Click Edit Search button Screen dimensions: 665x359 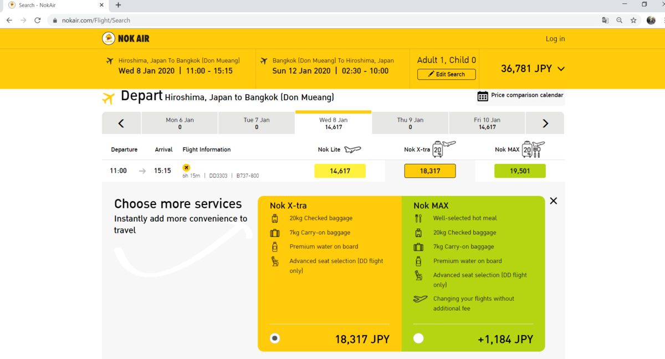(x=446, y=74)
